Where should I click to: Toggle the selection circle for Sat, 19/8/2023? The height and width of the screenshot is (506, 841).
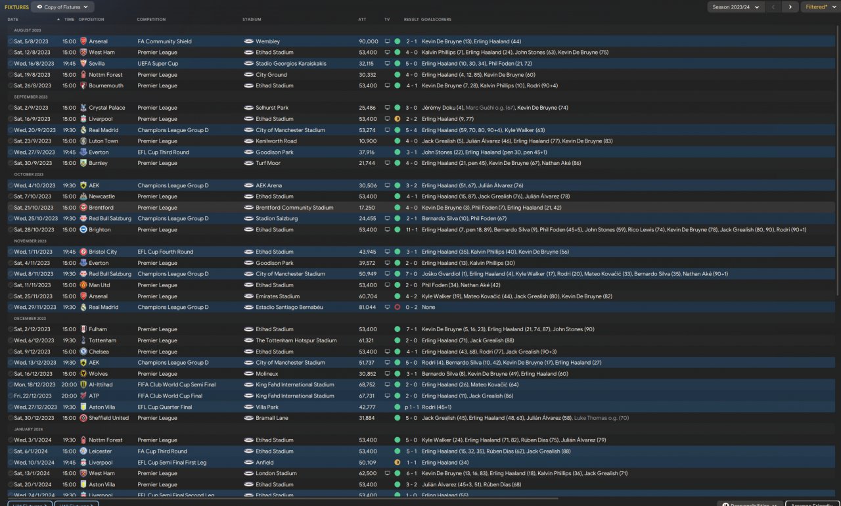[11, 75]
